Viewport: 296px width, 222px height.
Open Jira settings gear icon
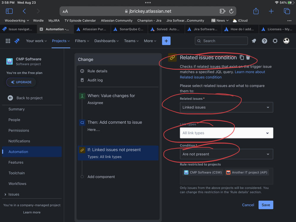[x=275, y=41]
